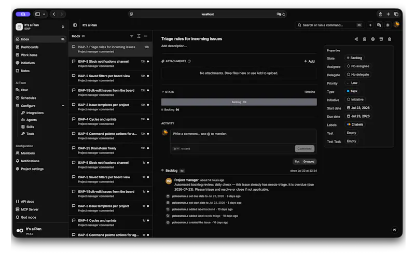Open ISAP-6 Command palette item from 13h
The image size is (415, 254).
tap(110, 136)
